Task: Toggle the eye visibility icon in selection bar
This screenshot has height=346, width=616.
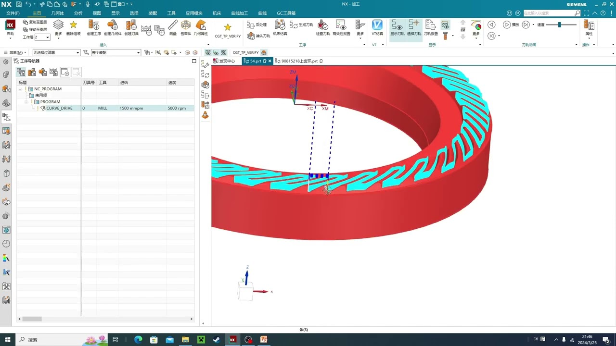Action: (x=216, y=52)
